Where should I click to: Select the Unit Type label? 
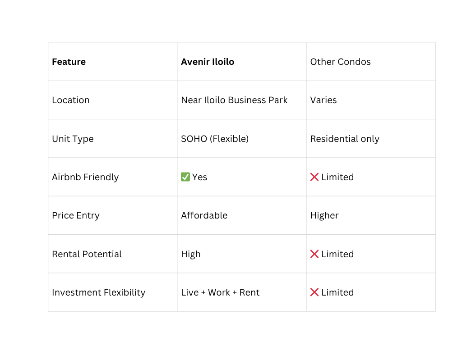tap(73, 139)
